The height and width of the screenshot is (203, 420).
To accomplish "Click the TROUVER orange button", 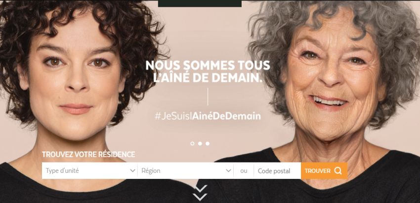I will point(324,170).
